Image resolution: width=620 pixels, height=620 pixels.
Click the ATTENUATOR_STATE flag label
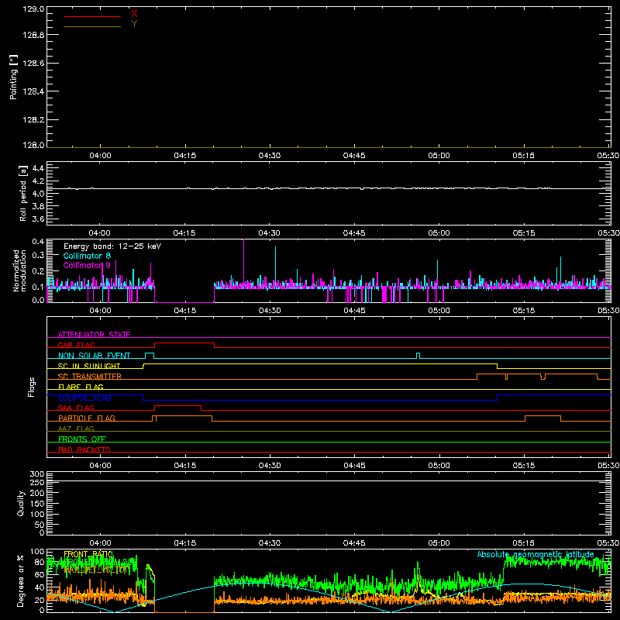point(94,335)
